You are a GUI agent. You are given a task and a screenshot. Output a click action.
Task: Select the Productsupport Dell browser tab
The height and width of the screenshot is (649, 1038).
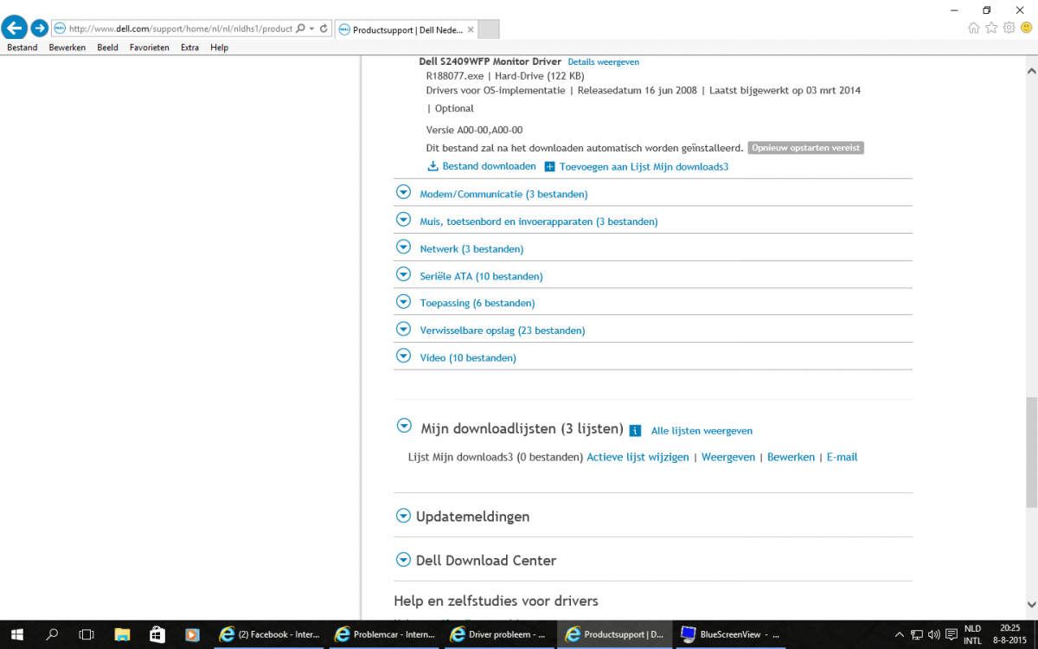[x=405, y=29]
